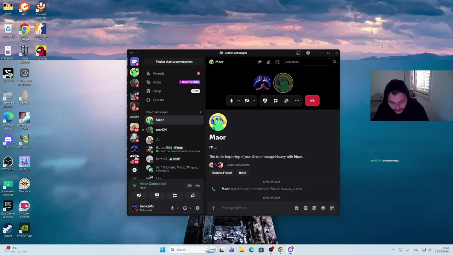The height and width of the screenshot is (255, 453).
Task: Open Quests page
Action: pos(174,100)
